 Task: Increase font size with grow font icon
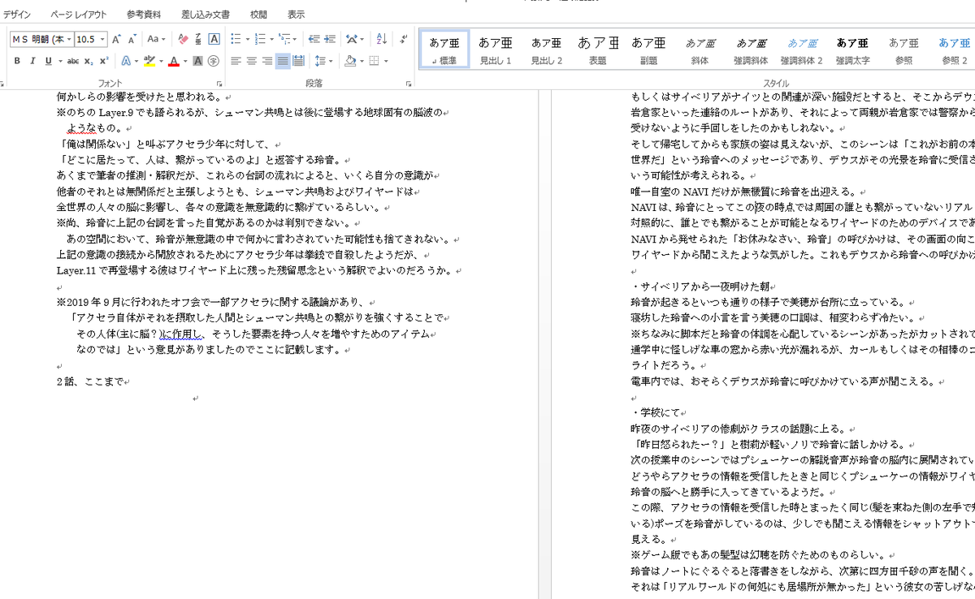pos(115,39)
